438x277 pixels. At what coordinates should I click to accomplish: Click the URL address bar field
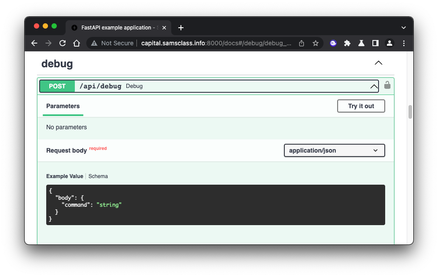point(216,43)
